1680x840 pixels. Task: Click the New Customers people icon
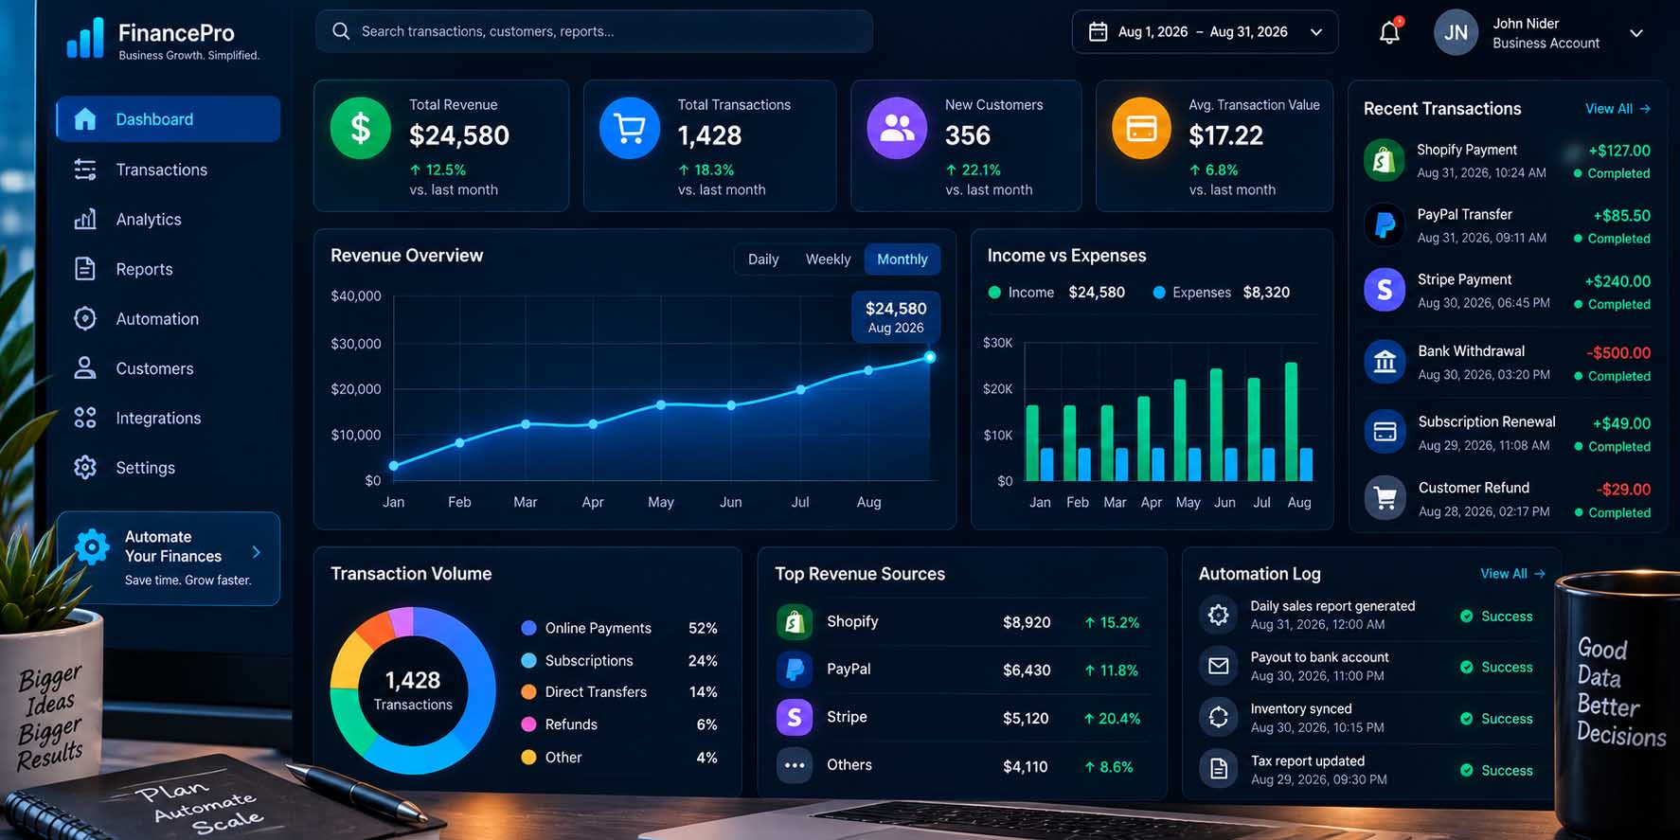click(x=897, y=128)
